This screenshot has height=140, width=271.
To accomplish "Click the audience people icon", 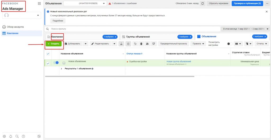I will (x=147, y=44).
